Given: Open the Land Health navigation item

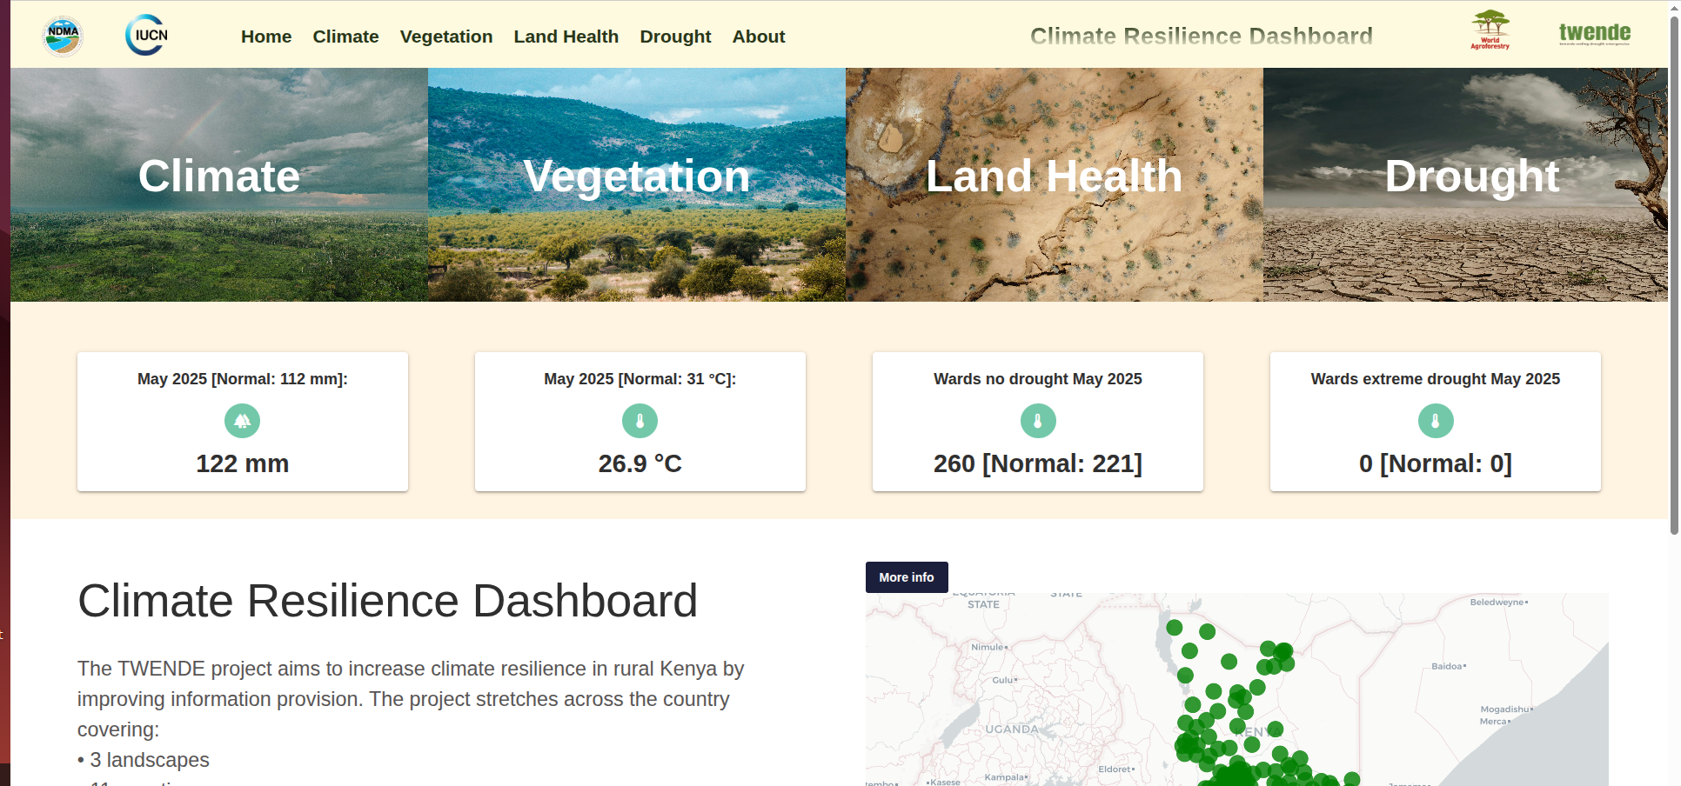Looking at the screenshot, I should pyautogui.click(x=566, y=37).
